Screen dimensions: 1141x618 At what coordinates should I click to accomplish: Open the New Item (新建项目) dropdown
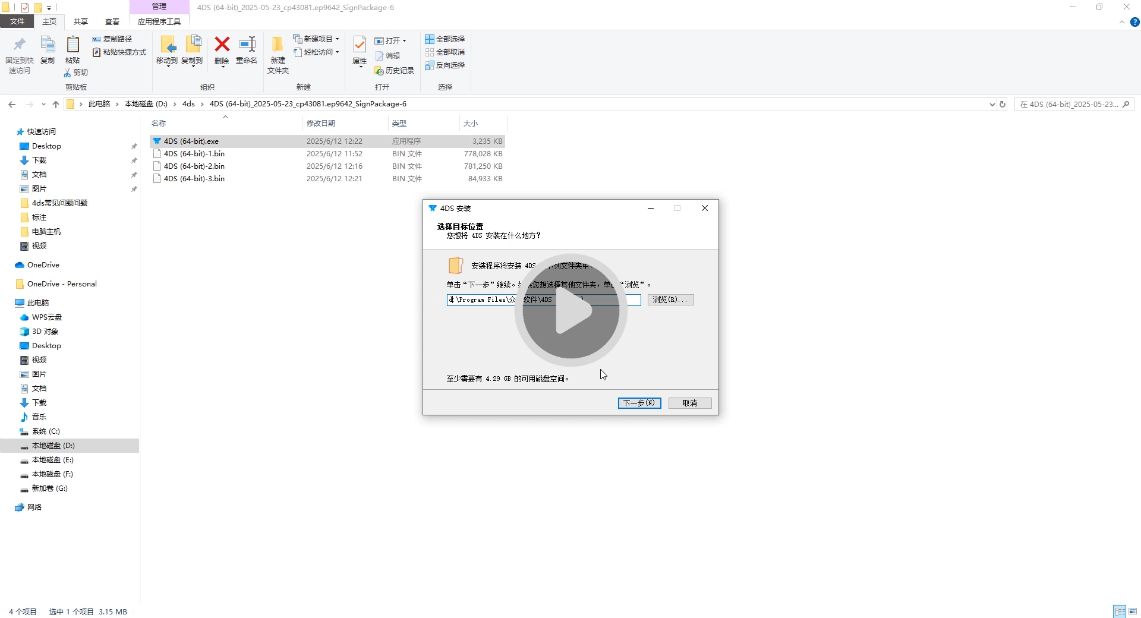[316, 39]
